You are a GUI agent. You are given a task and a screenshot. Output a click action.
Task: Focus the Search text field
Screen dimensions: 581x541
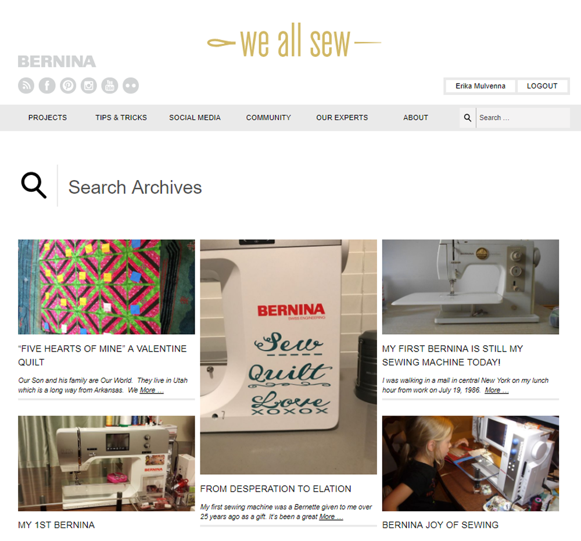point(523,118)
